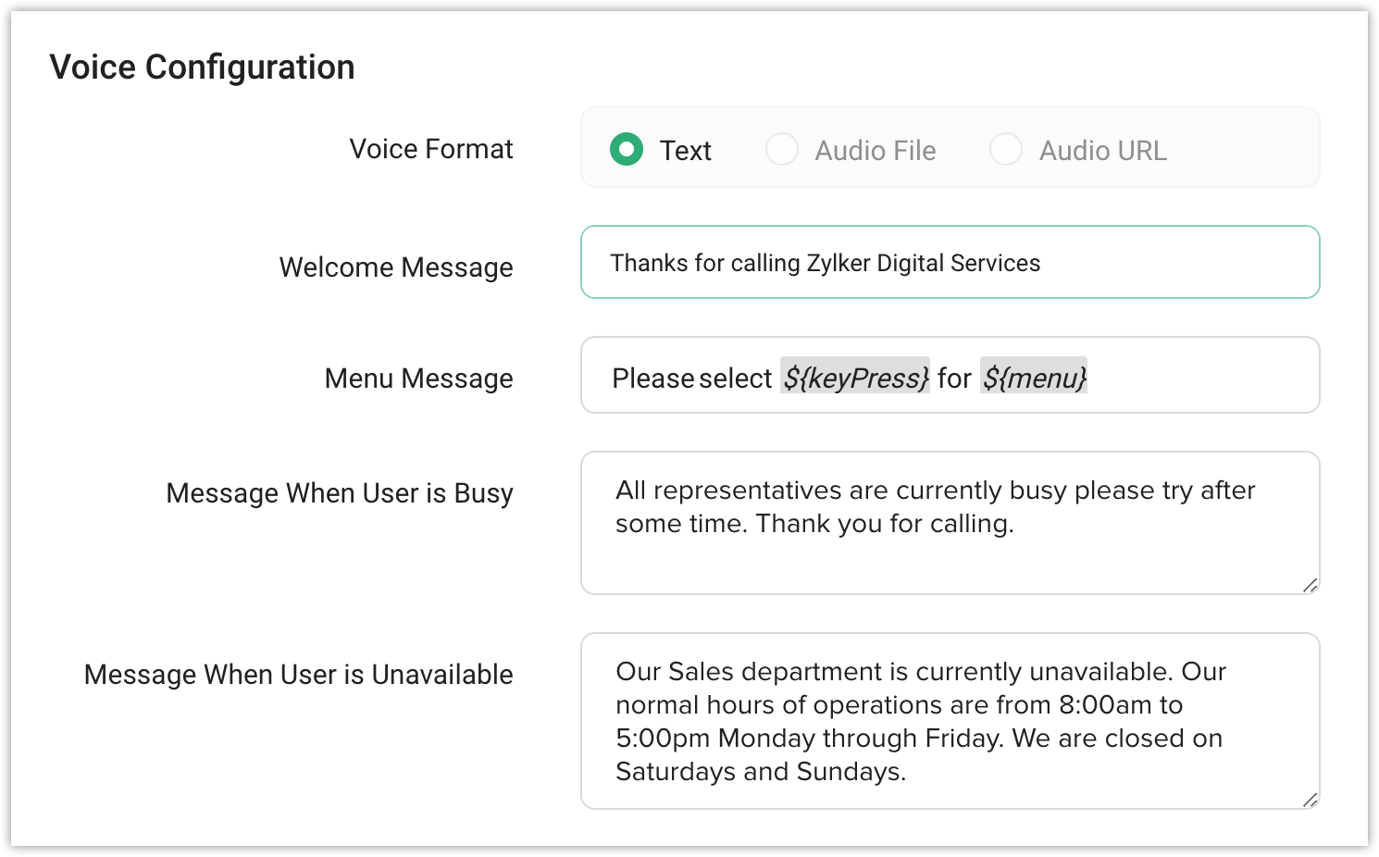Image resolution: width=1379 pixels, height=857 pixels.
Task: Click the Welcome Message input field
Action: tap(950, 263)
